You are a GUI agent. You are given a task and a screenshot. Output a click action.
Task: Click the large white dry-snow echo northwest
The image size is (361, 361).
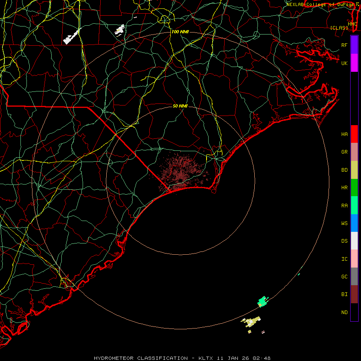(72, 37)
